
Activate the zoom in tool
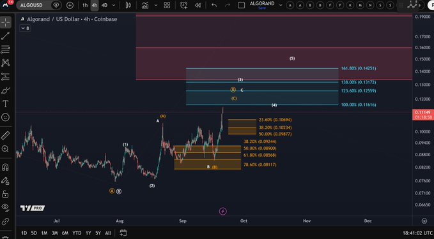[x=6, y=149]
